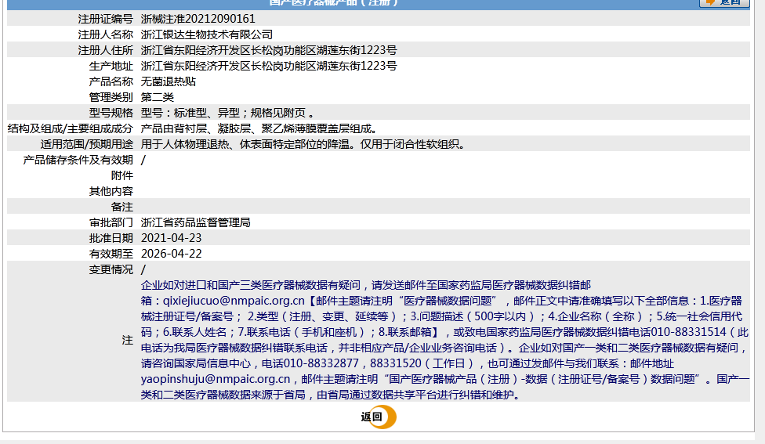Click the 生产地址 label

111,66
